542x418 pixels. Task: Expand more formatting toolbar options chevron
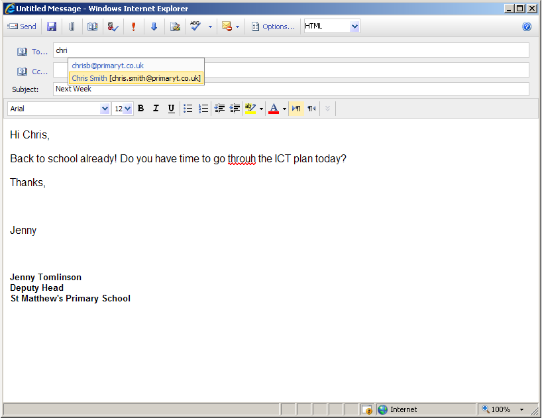coord(327,109)
